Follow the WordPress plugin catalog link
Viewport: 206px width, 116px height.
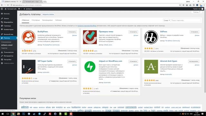[x=87, y=26]
